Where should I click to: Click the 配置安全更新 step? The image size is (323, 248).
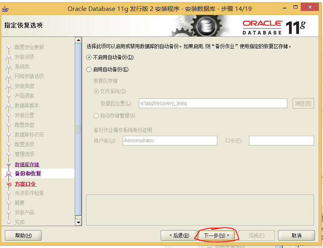(29, 47)
